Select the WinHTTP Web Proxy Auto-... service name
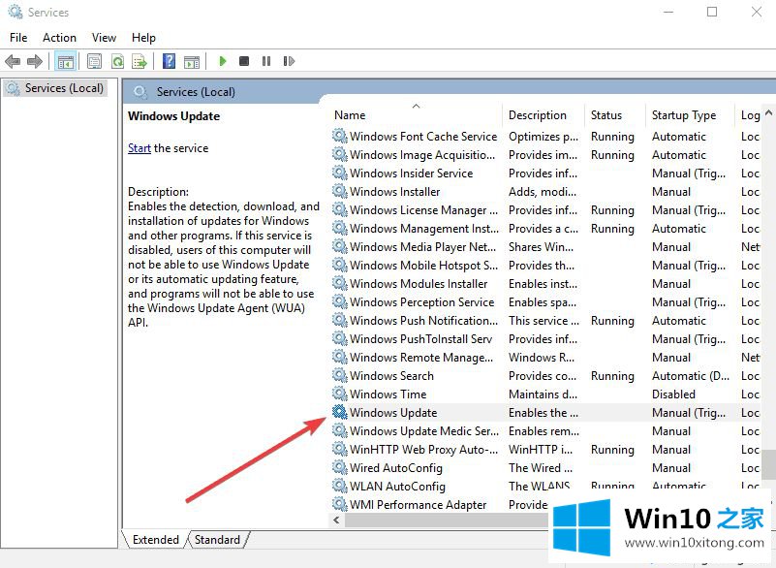776x568 pixels. 423,449
